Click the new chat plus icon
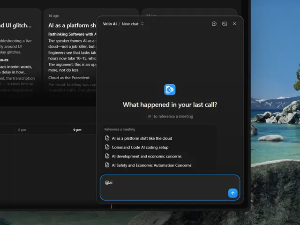The image size is (300, 225). (214, 24)
